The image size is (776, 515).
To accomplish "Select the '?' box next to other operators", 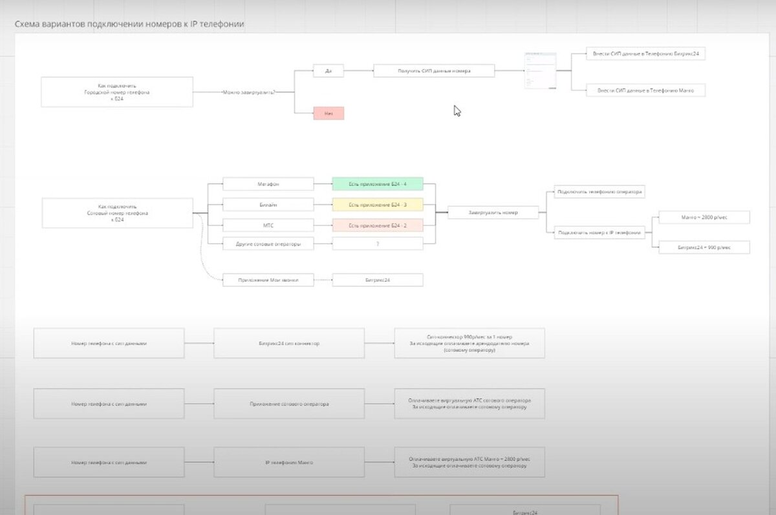I will pos(378,244).
